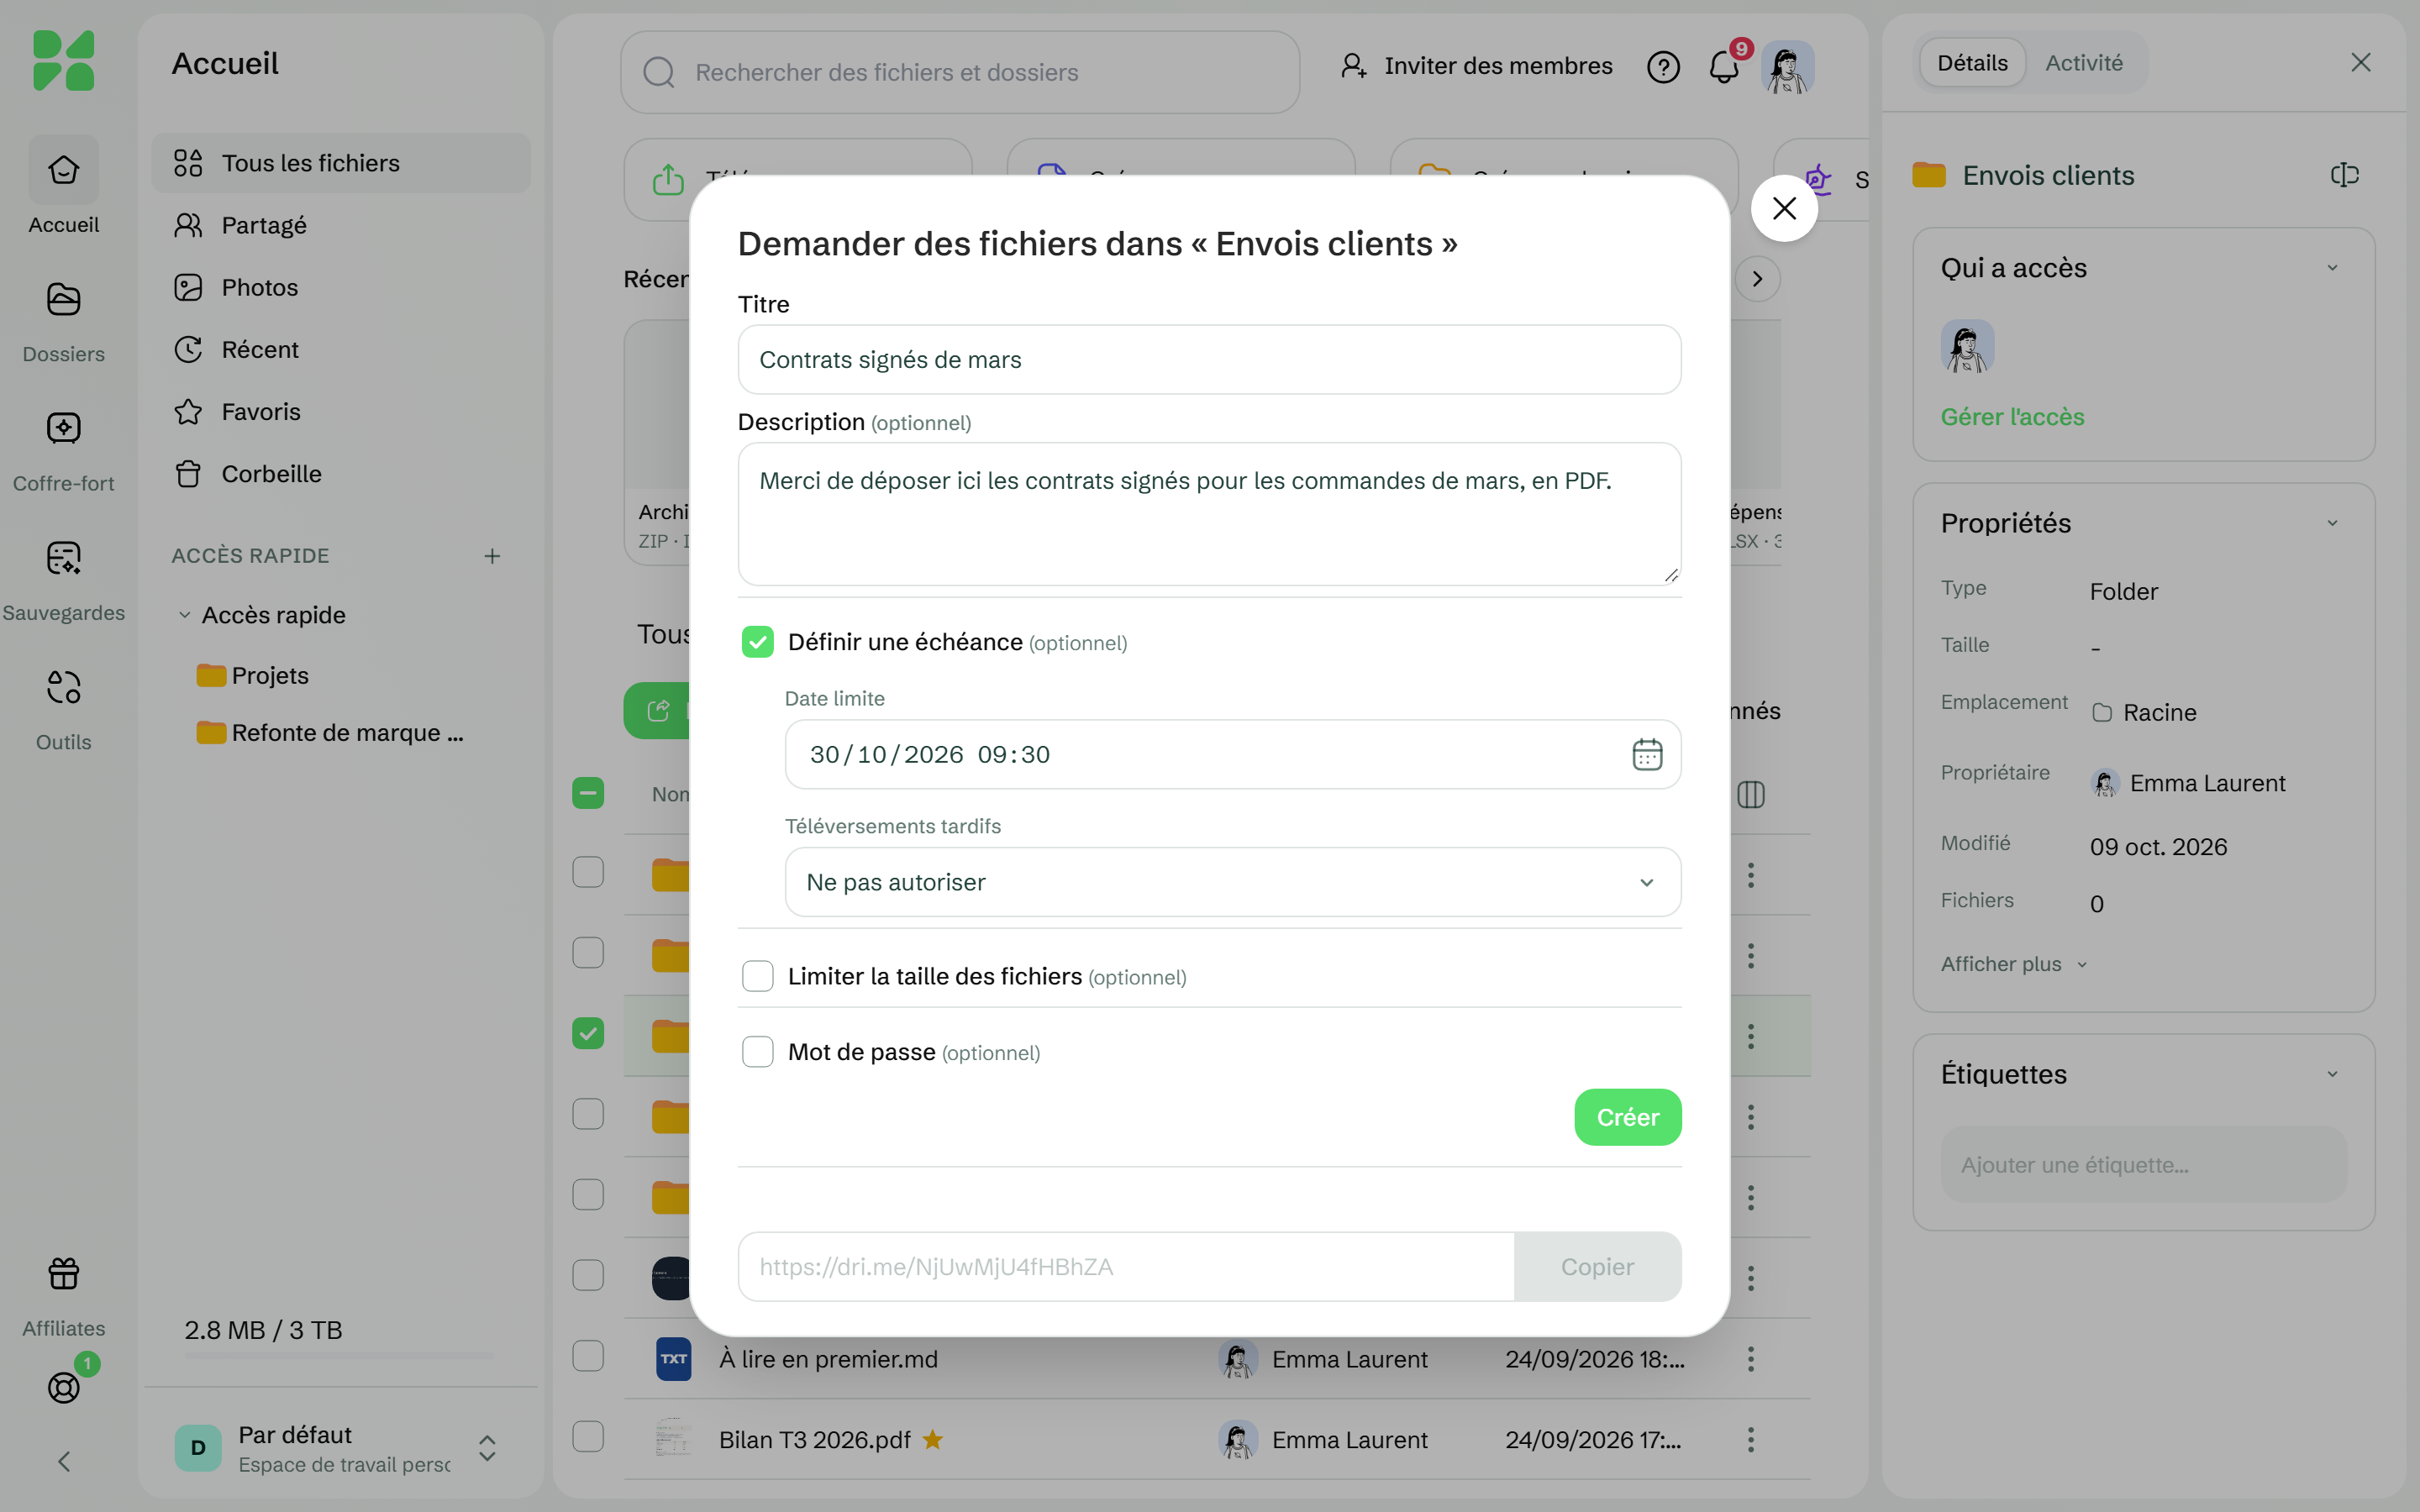
Task: Check the box for Bilan T3 2026.pdf
Action: pos(588,1437)
